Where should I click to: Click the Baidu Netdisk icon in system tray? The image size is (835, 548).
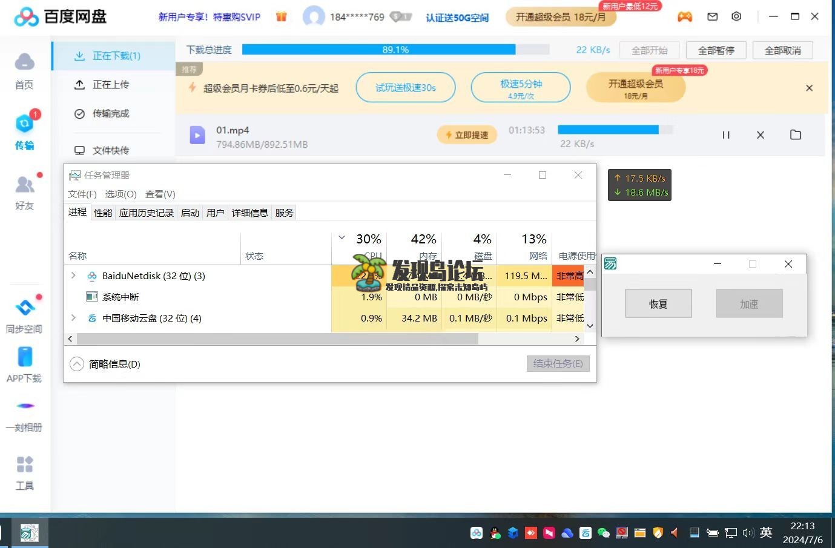(477, 533)
